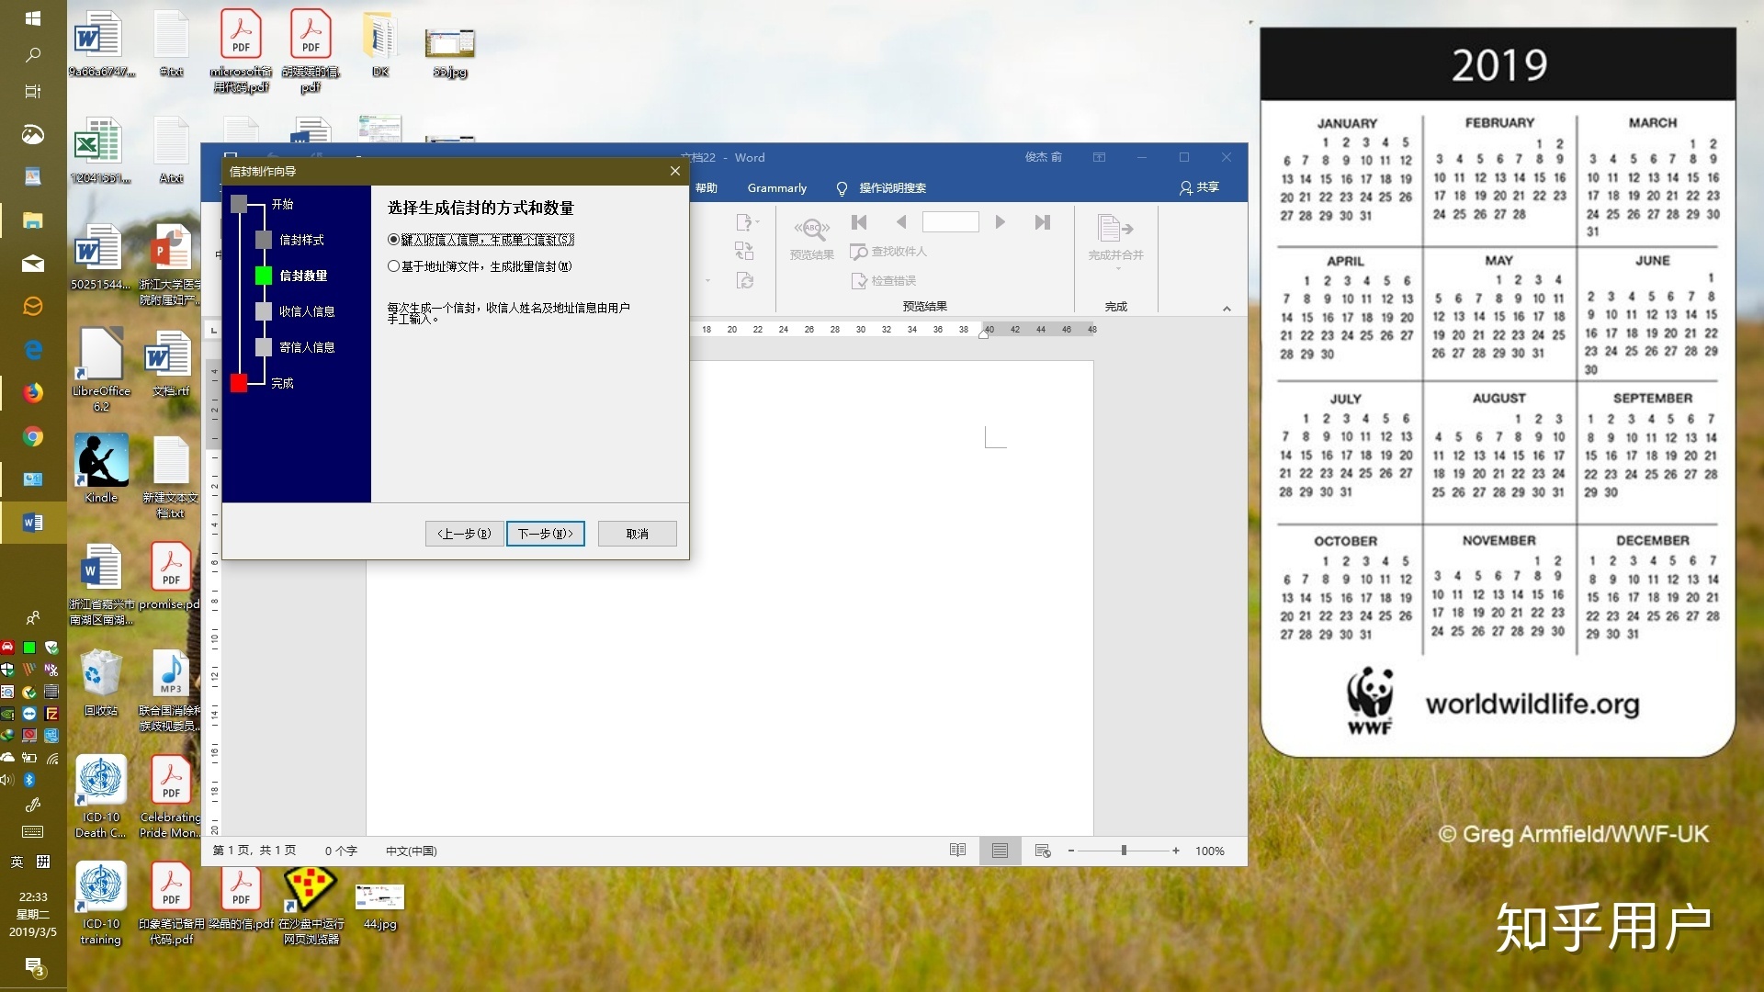
Task: Click 下一步 to proceed forward
Action: [x=544, y=533]
